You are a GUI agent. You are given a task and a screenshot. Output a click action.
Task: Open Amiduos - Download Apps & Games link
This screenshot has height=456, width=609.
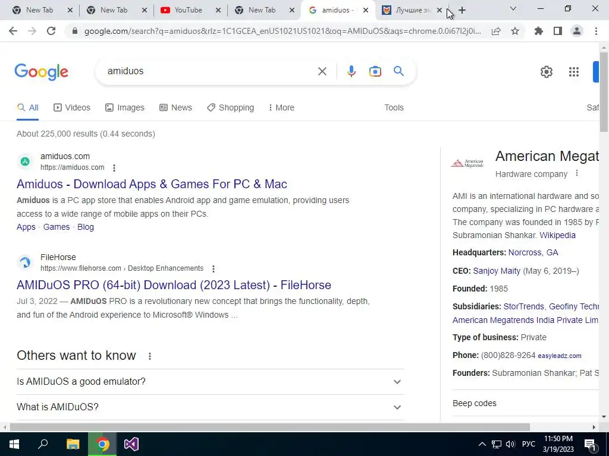tap(152, 184)
